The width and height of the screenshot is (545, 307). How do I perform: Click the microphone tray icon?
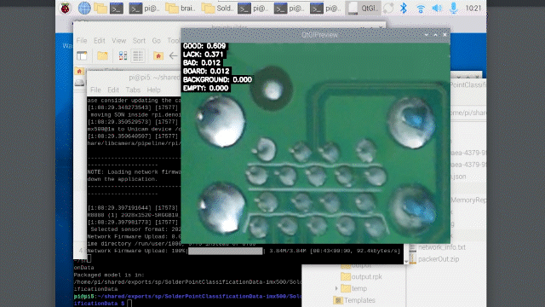click(x=454, y=8)
